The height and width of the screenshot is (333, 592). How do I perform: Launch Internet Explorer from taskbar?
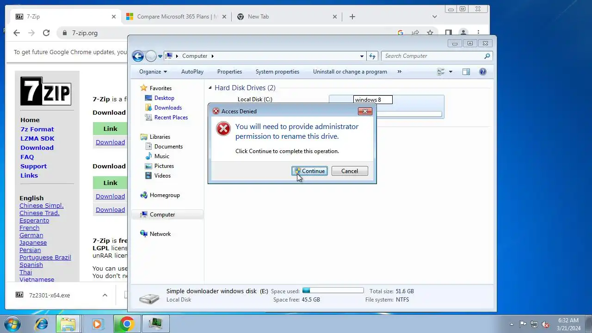(42, 324)
